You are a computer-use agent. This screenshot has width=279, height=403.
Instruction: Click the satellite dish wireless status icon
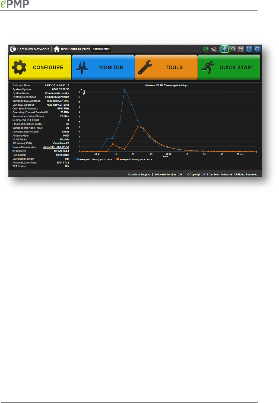pos(214,49)
